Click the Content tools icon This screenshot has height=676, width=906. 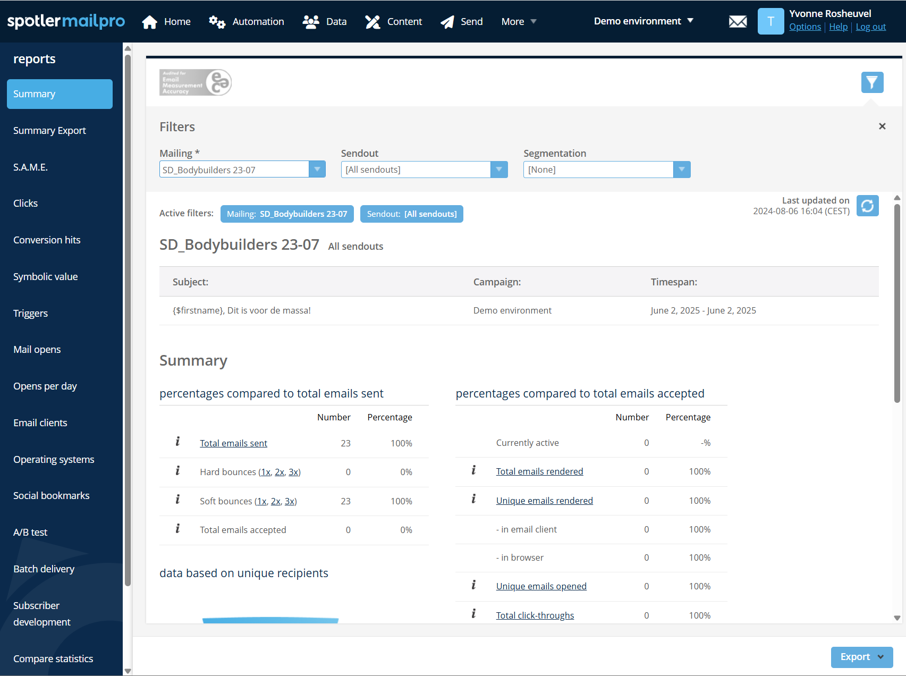tap(372, 22)
